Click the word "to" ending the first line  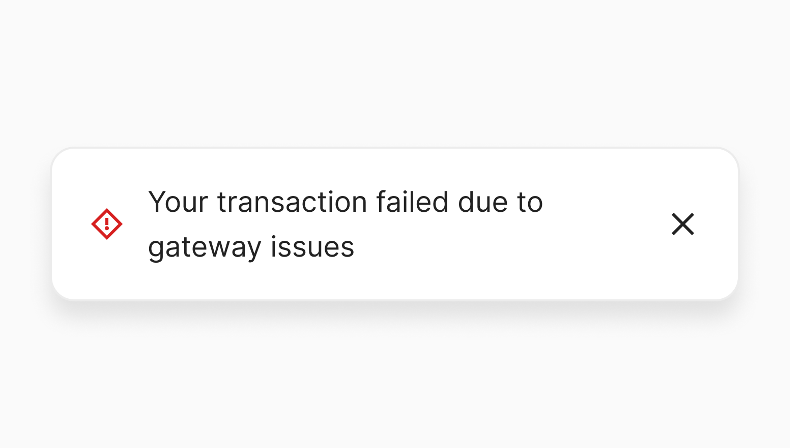coord(530,202)
